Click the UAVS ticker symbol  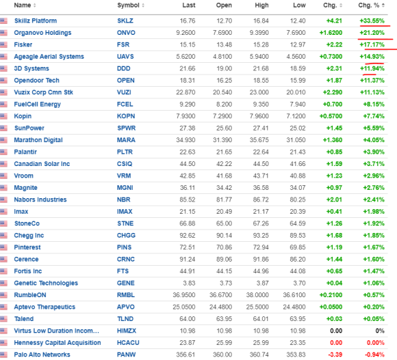[x=125, y=57]
